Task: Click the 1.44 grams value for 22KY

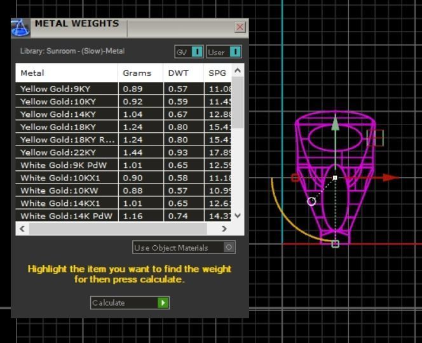Action: [x=132, y=152]
